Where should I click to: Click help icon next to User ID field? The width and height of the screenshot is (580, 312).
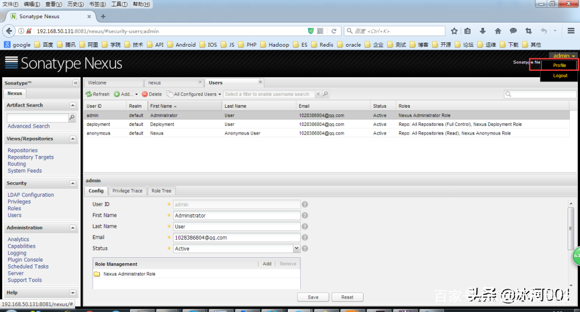(305, 204)
